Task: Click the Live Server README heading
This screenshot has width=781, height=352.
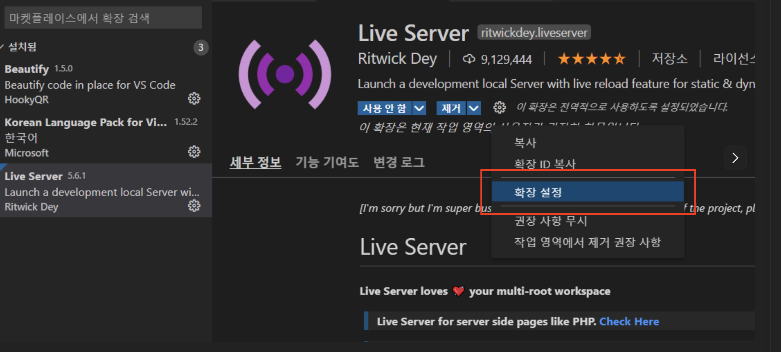Action: (413, 247)
